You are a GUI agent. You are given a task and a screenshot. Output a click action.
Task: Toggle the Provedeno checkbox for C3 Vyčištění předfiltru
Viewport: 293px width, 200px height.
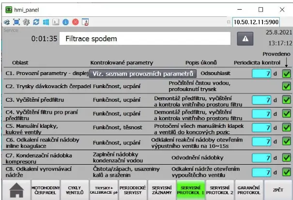point(286,100)
